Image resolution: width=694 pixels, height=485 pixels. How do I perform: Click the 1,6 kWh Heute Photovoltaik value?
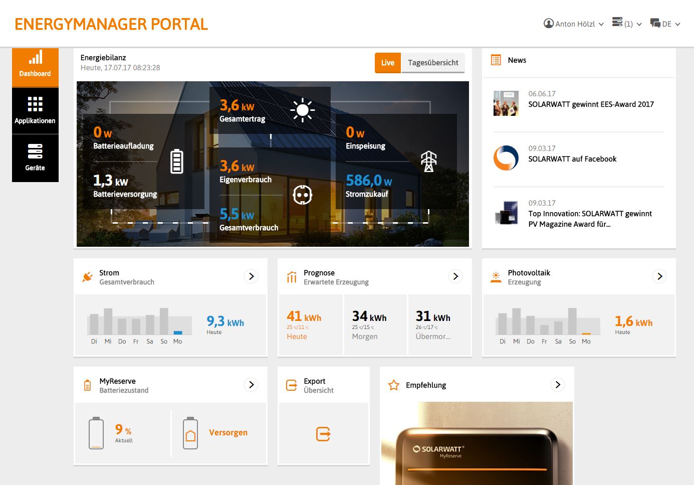coord(634,321)
